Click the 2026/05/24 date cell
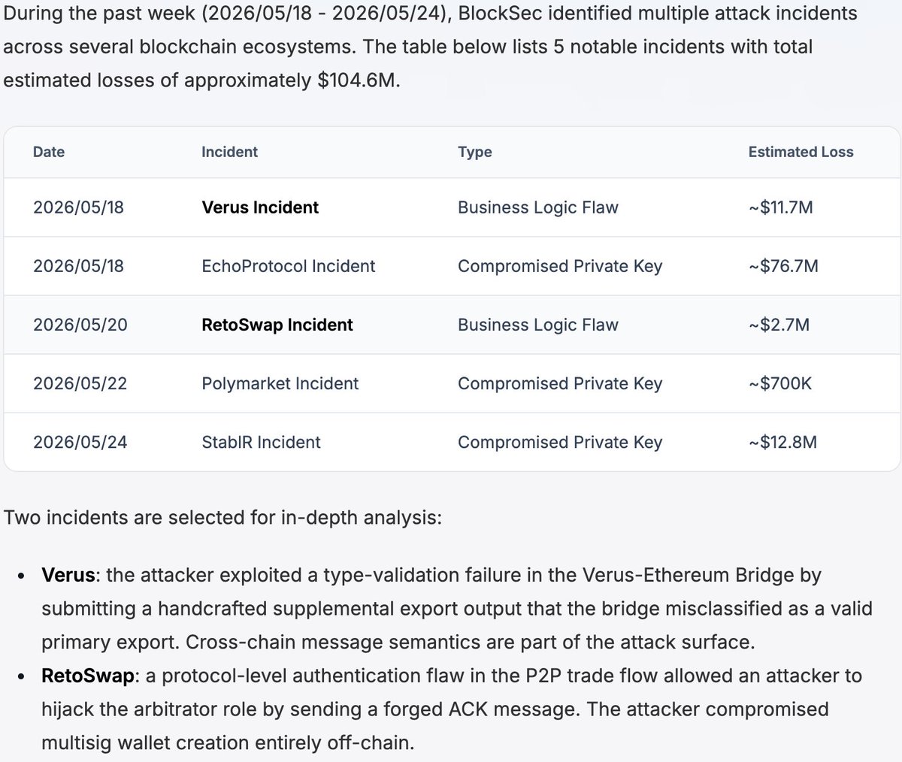Viewport: 902px width, 762px height. 80,442
